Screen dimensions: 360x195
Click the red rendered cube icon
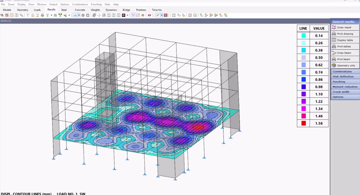(x=123, y=15)
